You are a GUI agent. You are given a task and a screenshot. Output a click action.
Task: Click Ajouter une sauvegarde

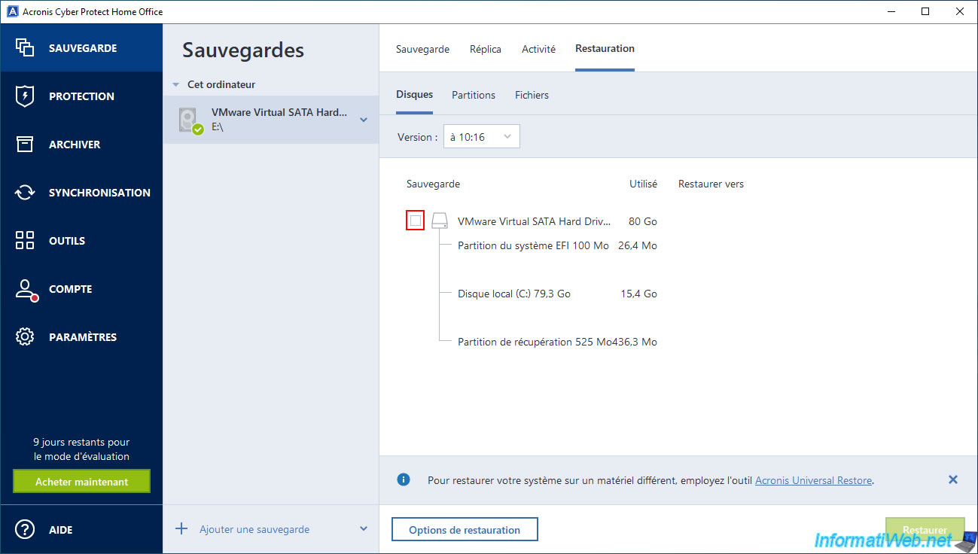click(x=254, y=529)
